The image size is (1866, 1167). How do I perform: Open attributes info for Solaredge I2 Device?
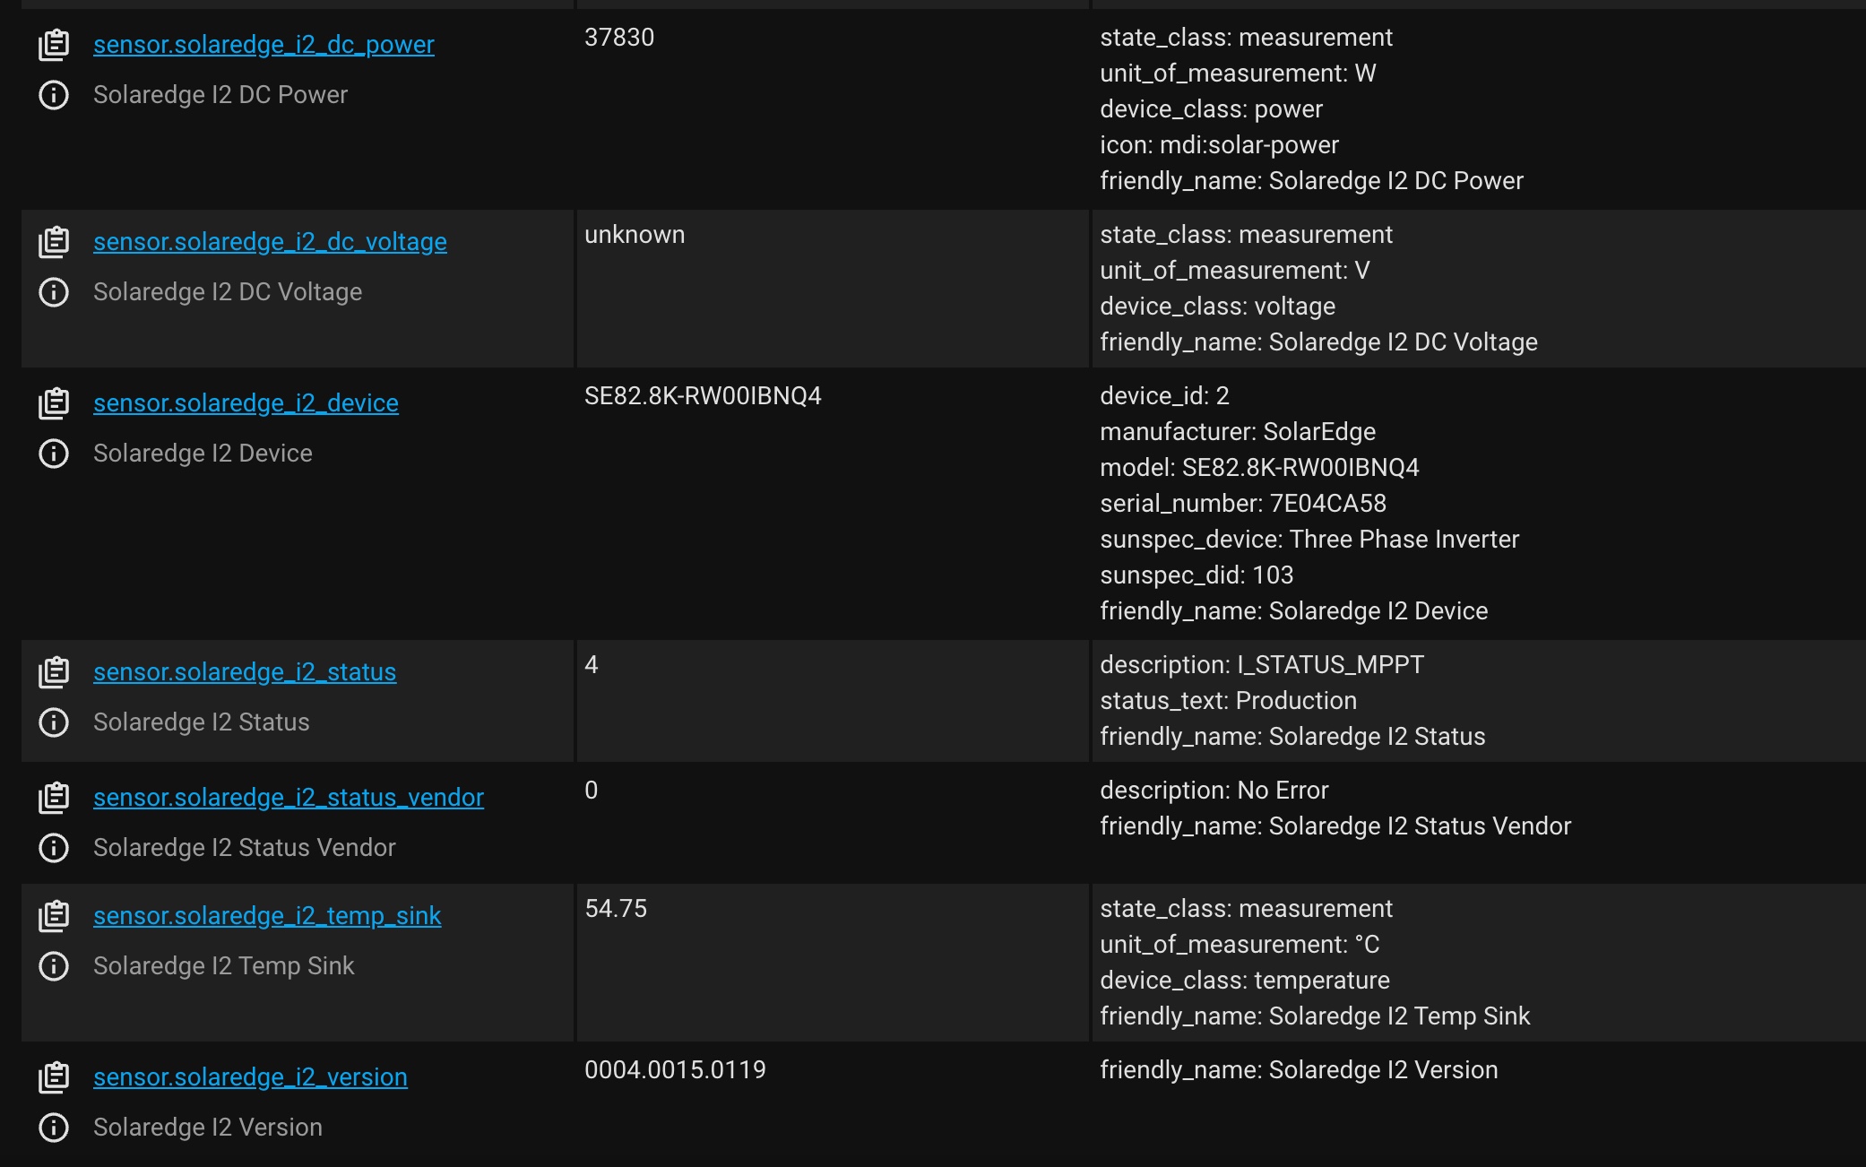(x=55, y=453)
